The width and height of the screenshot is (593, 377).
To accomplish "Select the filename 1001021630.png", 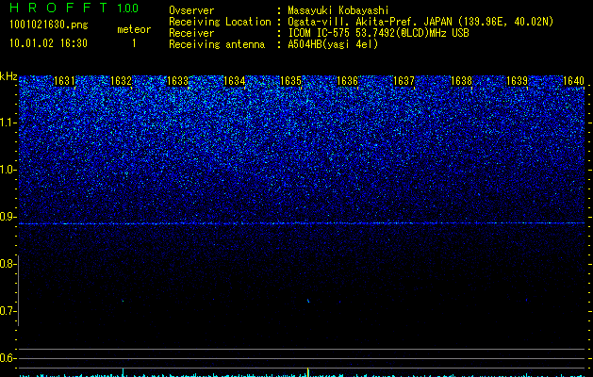I will (x=49, y=25).
